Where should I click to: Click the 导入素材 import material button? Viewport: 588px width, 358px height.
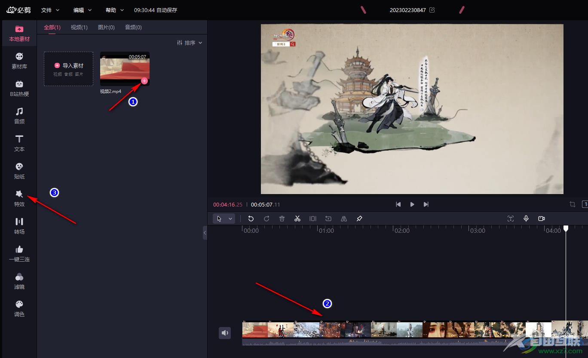tap(69, 69)
